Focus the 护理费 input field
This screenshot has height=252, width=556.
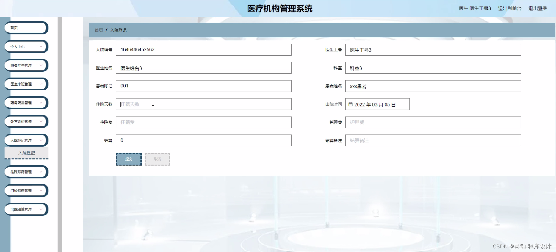click(x=433, y=122)
